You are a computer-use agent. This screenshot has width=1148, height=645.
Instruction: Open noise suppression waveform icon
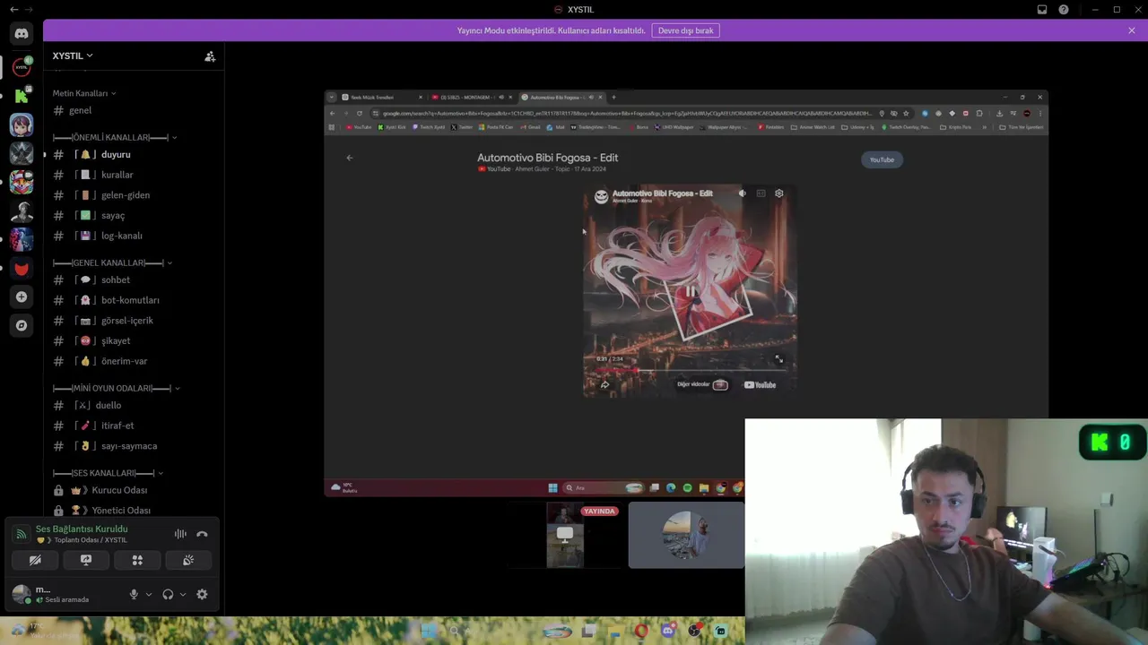[x=180, y=534]
